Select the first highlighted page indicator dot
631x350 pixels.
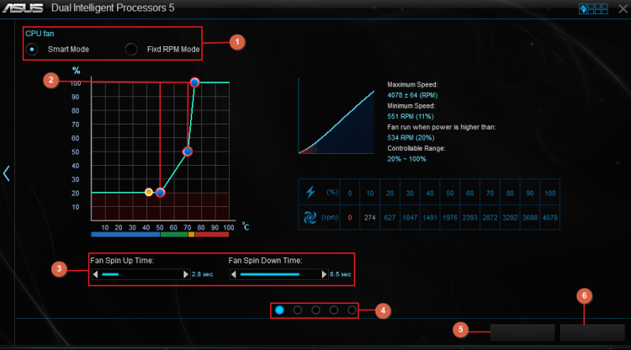click(x=279, y=310)
